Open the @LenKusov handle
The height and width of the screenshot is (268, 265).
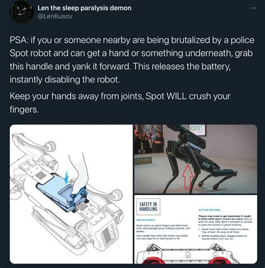tap(55, 17)
